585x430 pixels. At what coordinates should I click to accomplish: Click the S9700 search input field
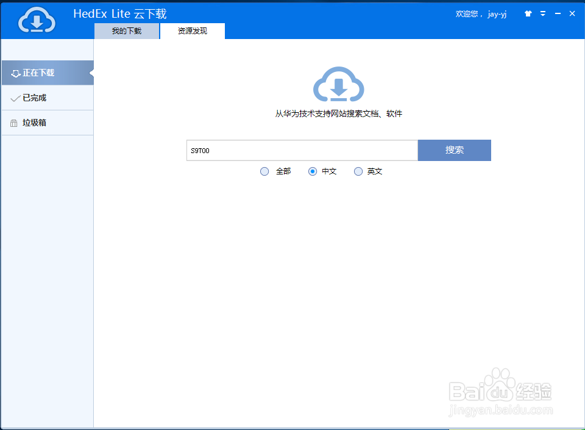[x=302, y=151]
